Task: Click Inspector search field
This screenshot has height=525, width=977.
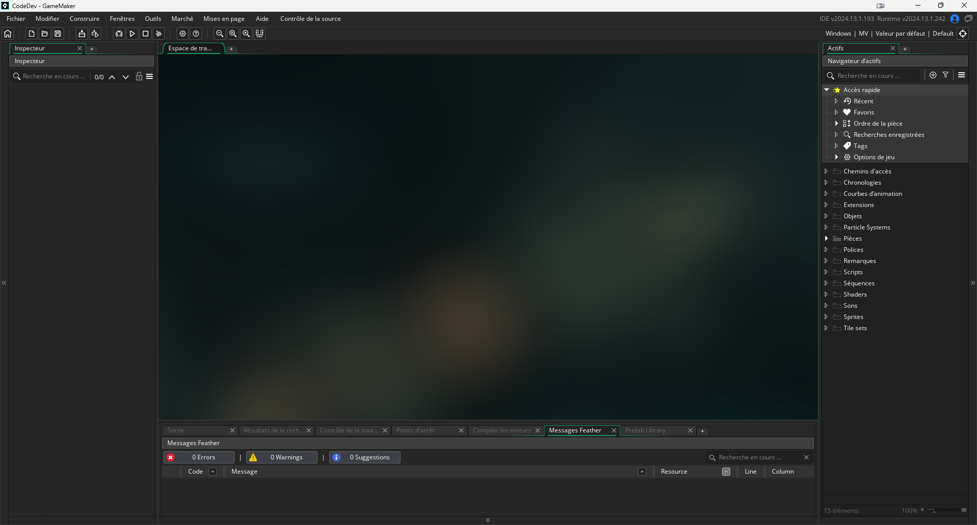Action: coord(50,76)
